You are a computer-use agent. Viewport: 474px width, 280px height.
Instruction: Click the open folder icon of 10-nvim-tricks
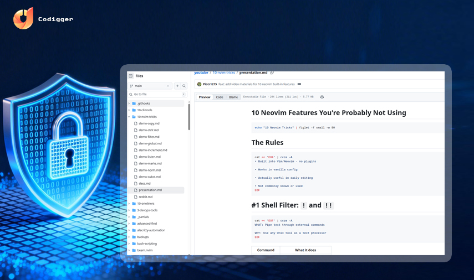134,117
